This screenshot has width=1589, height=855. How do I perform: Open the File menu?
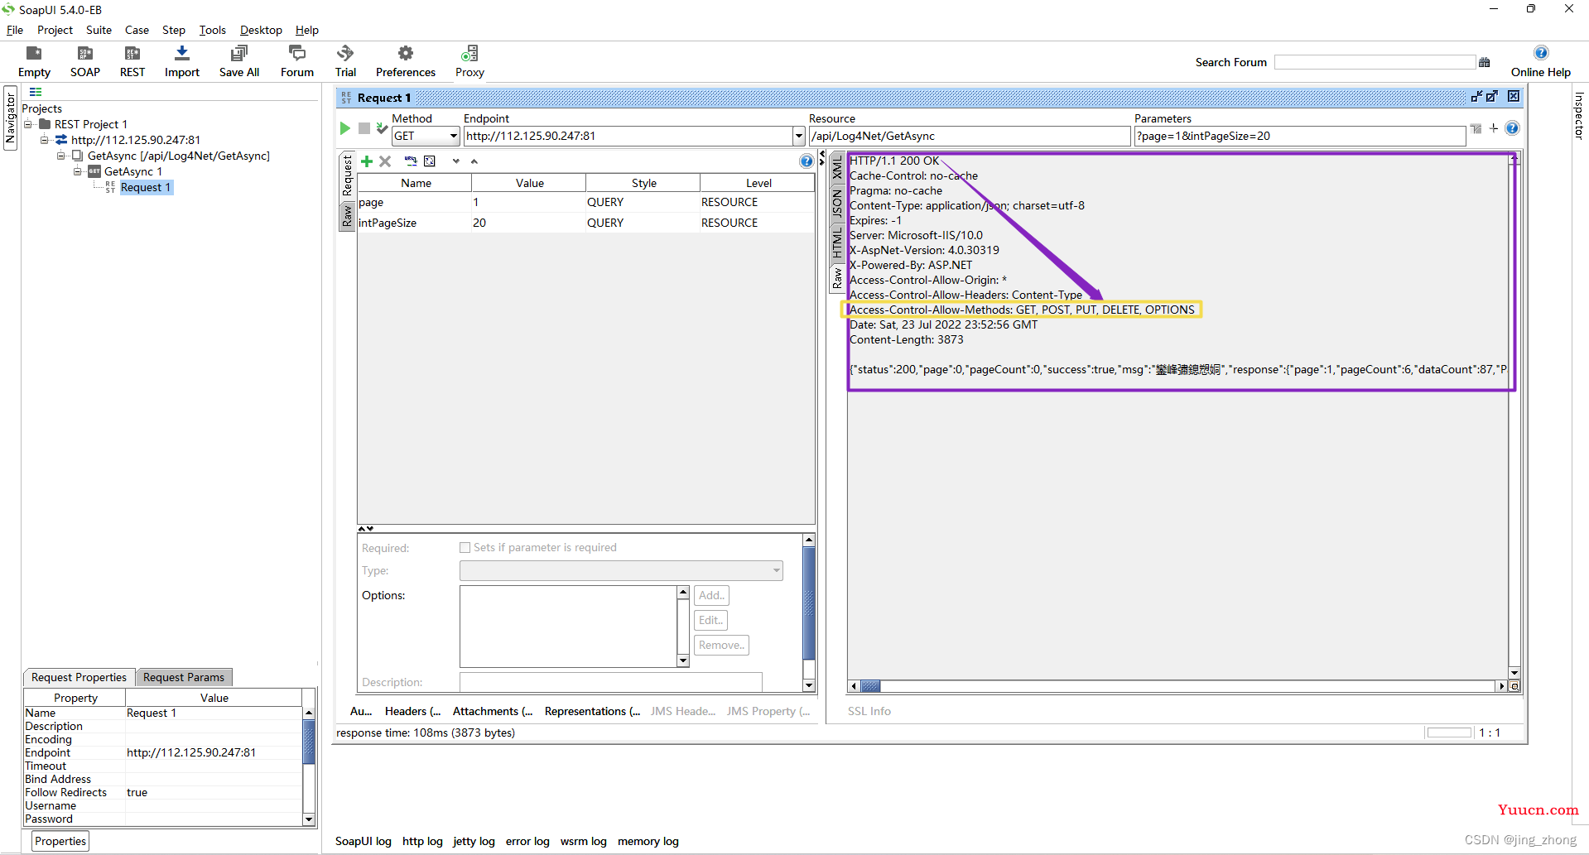(x=15, y=30)
